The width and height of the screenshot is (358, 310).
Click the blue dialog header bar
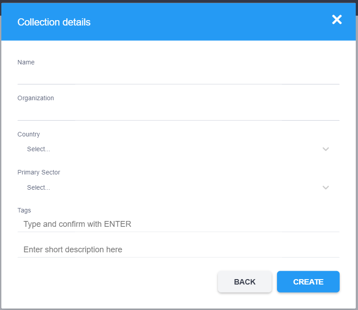coord(201,22)
